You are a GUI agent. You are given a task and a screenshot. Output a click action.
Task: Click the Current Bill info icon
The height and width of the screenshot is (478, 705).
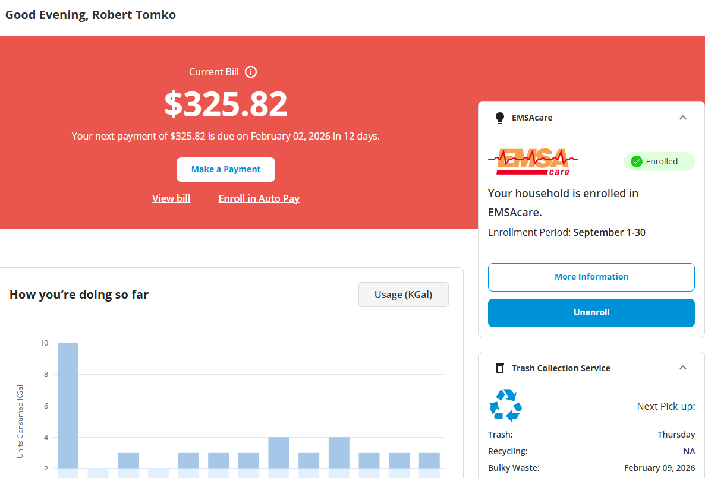coord(251,72)
